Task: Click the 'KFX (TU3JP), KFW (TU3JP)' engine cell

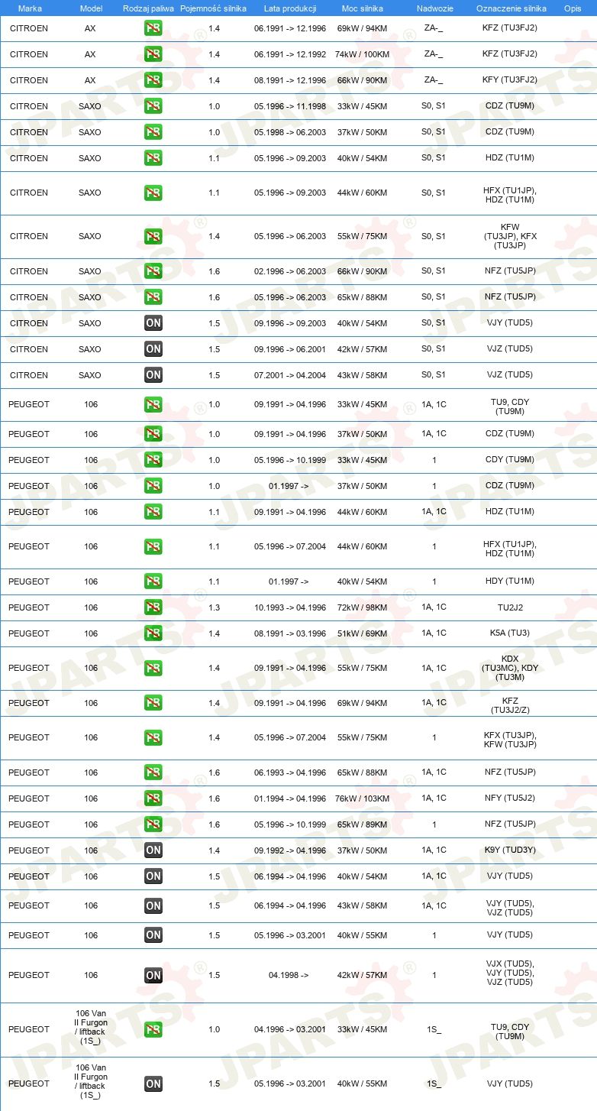Action: [x=510, y=740]
